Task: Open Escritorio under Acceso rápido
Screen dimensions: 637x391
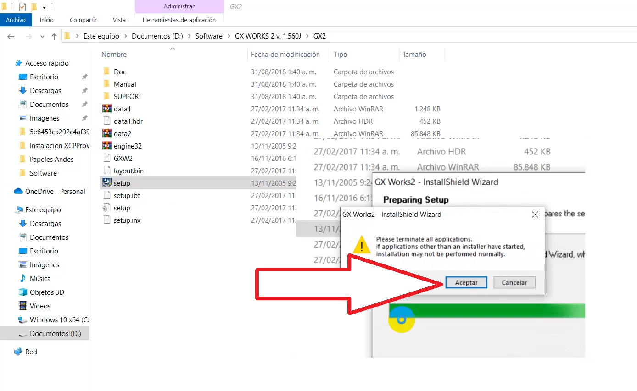Action: click(44, 77)
